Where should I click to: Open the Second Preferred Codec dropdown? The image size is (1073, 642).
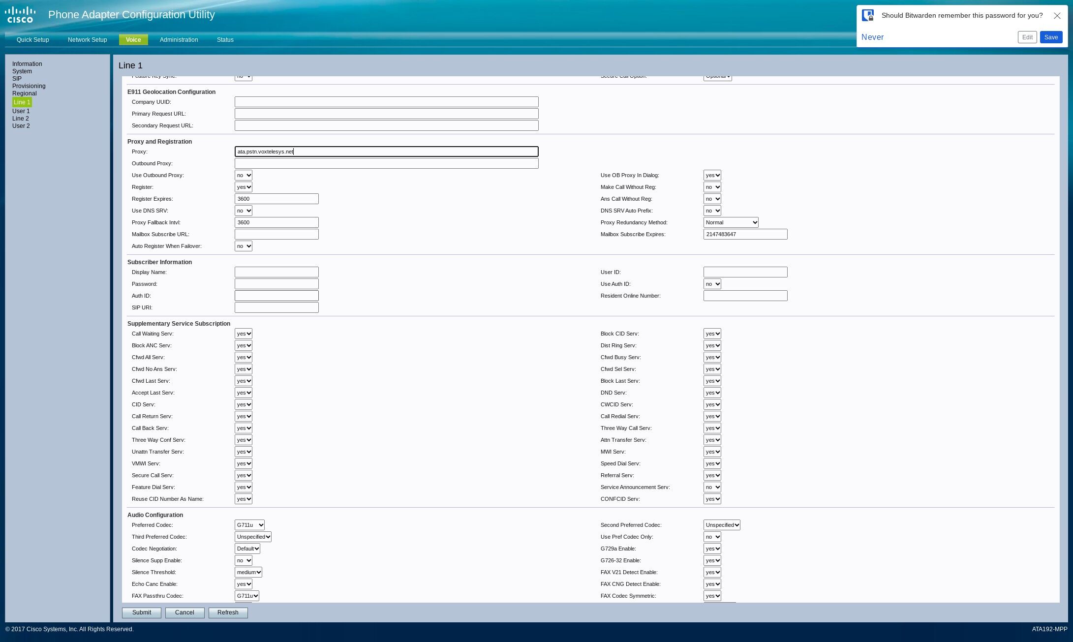(722, 525)
